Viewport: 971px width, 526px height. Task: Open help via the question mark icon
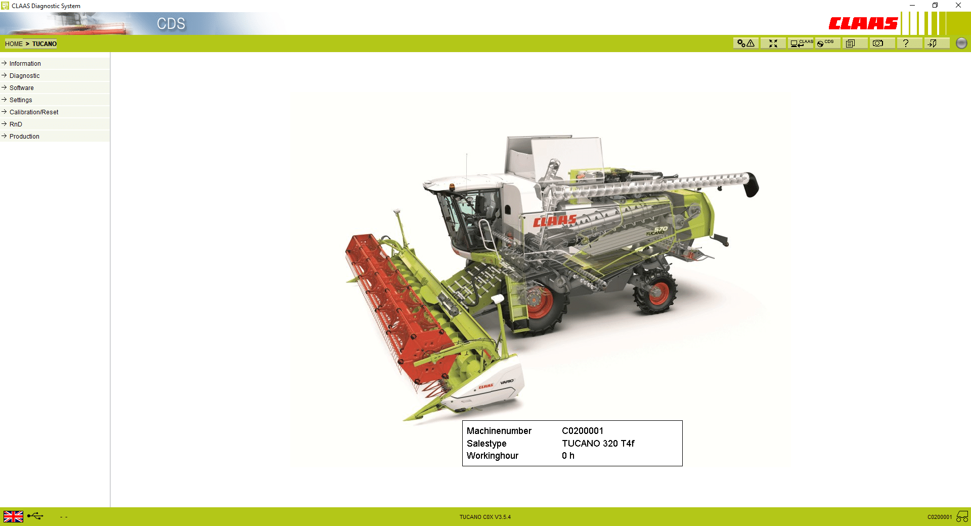coord(905,43)
